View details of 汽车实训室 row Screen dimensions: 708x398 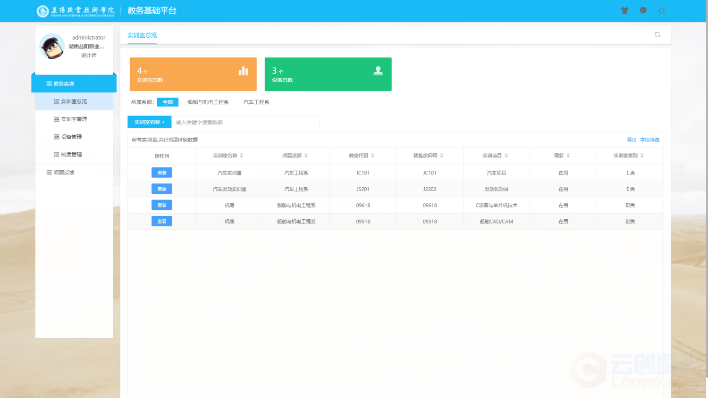tap(162, 173)
